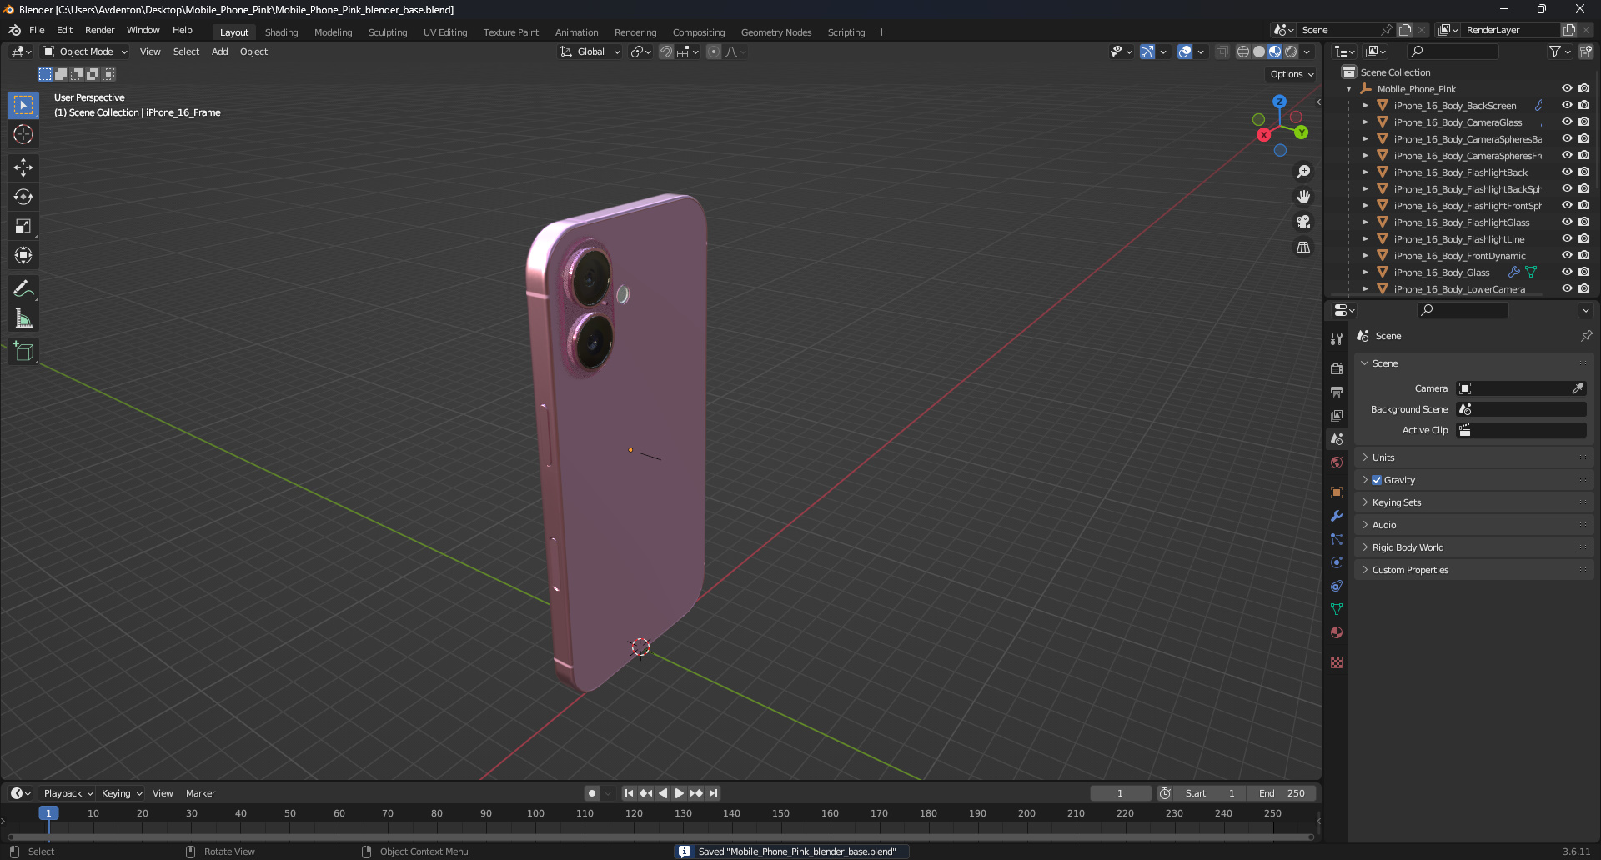Switch to the Shading workspace tab
This screenshot has width=1601, height=860.
281,32
